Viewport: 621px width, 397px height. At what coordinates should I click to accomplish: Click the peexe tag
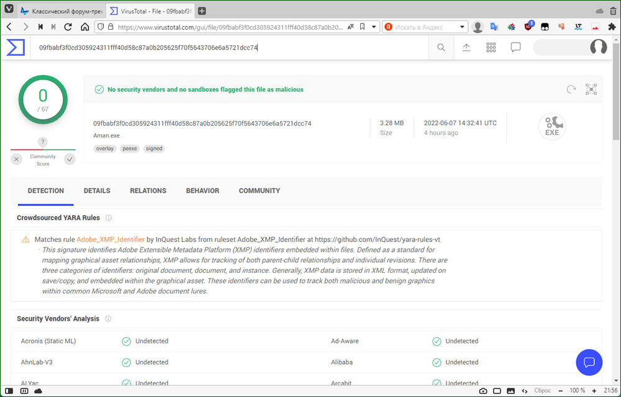(130, 149)
